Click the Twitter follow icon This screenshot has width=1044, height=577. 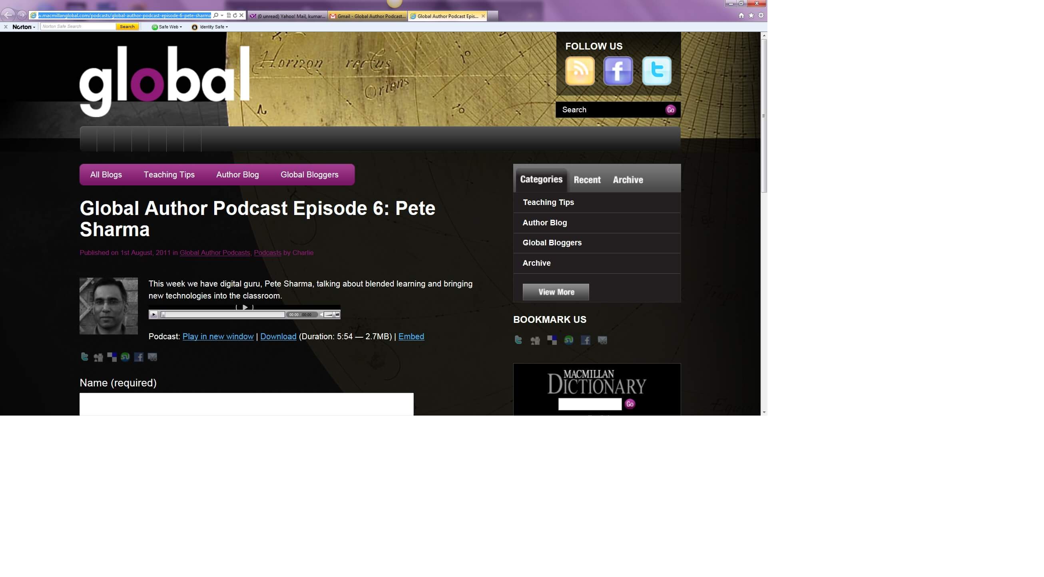pyautogui.click(x=657, y=71)
